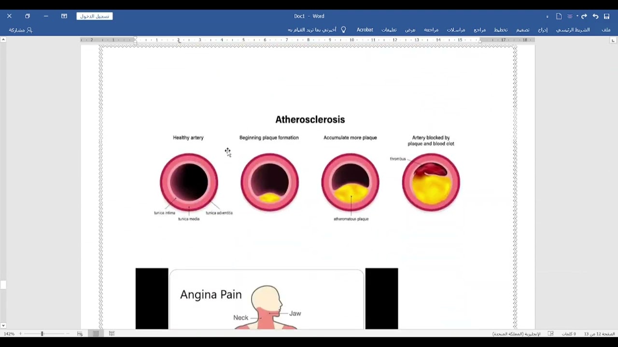The image size is (618, 347).
Task: Switch to Read Mode view icon
Action: 112,334
